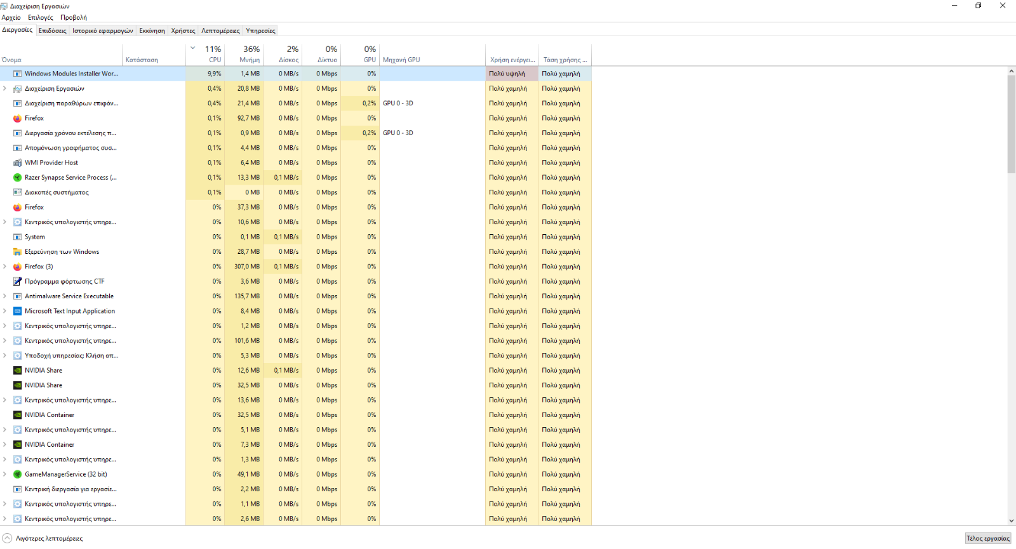Click the scrollbar down arrow
The width and height of the screenshot is (1016, 549).
coord(1011,520)
